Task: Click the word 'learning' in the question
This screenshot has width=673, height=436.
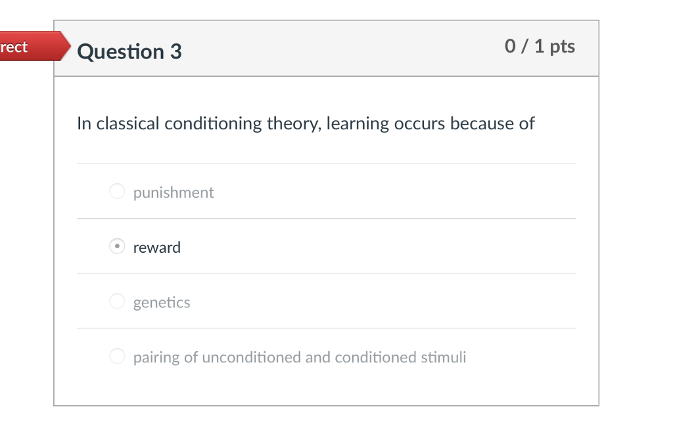Action: [357, 123]
